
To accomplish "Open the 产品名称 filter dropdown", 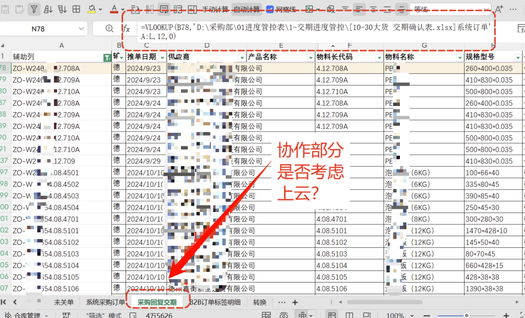I will tap(311, 57).
